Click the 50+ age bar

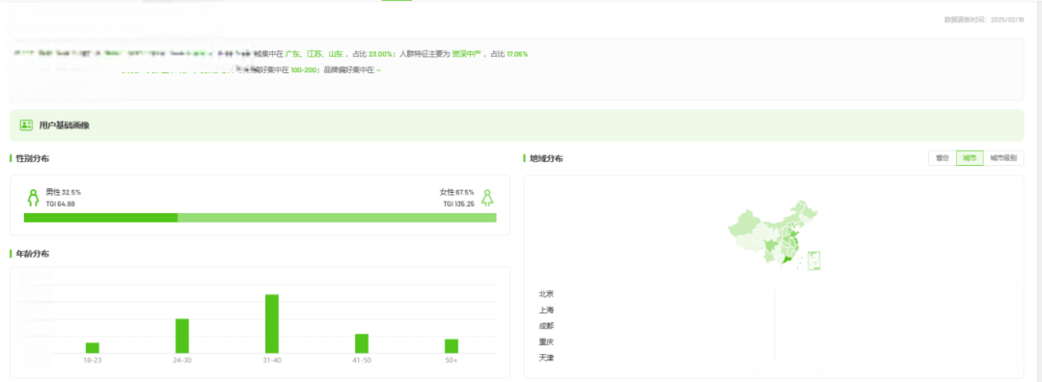point(452,346)
